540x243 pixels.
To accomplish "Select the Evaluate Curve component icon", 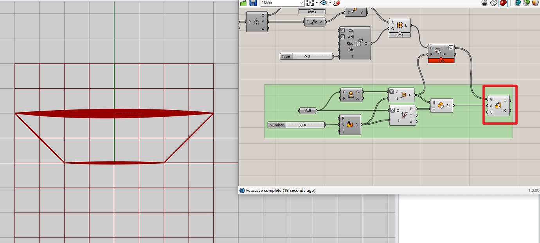I will (404, 115).
